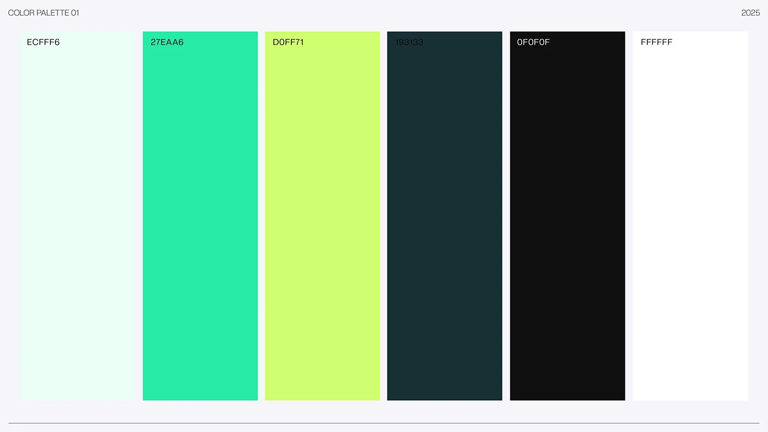Select the 0F0F0F hex code text
The image size is (768, 432).
[x=533, y=42]
